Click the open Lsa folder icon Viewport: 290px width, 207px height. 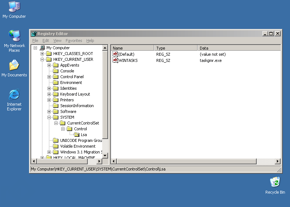tap(76, 135)
